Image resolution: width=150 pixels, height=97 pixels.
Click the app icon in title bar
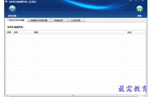(x=7, y=2)
